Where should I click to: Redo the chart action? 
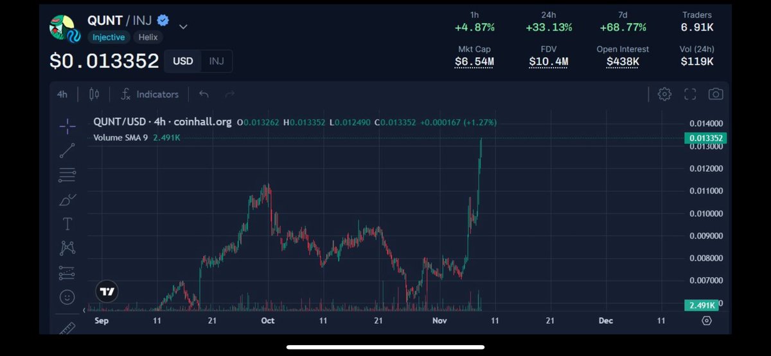(x=229, y=94)
